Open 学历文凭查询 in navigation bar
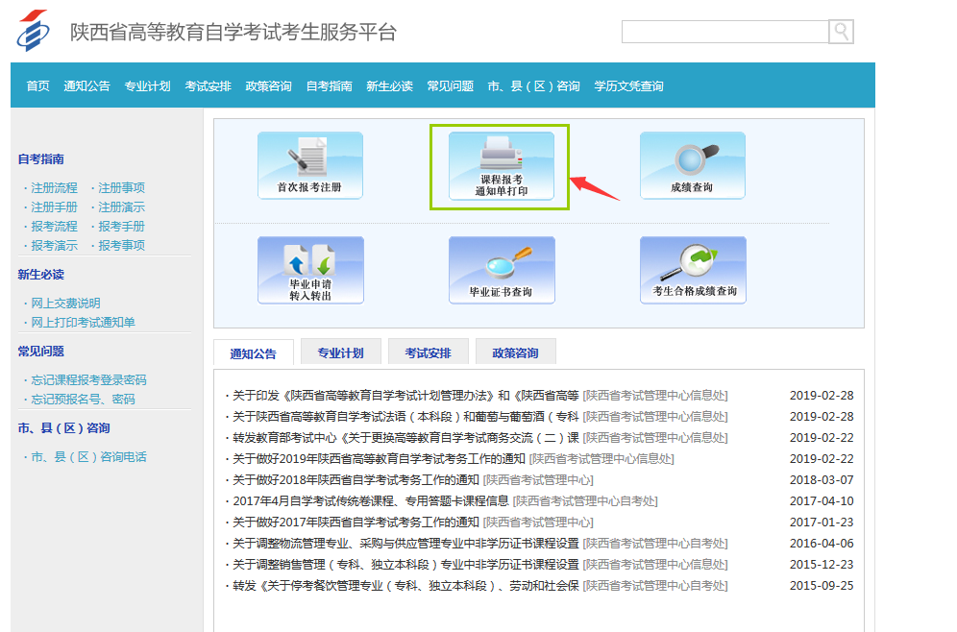The height and width of the screenshot is (632, 957). pyautogui.click(x=628, y=86)
